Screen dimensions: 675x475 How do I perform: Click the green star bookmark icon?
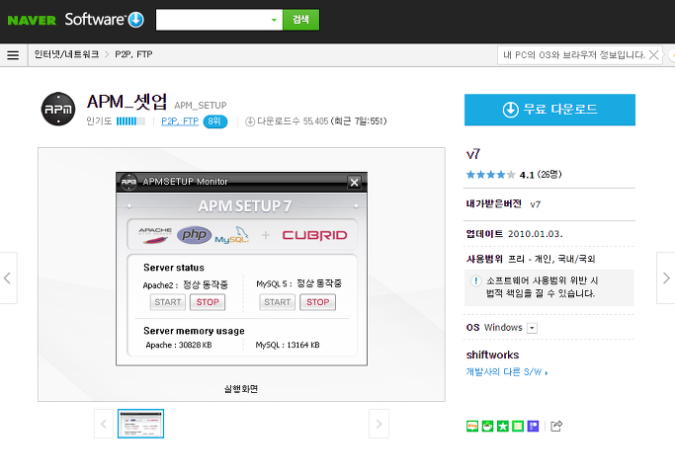(503, 426)
